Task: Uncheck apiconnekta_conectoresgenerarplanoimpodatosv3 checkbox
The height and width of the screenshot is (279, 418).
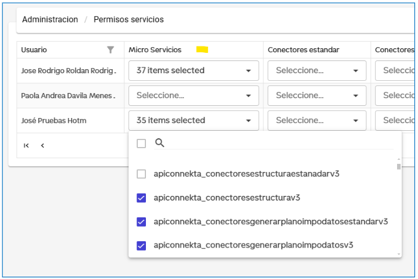Action: pyautogui.click(x=141, y=245)
